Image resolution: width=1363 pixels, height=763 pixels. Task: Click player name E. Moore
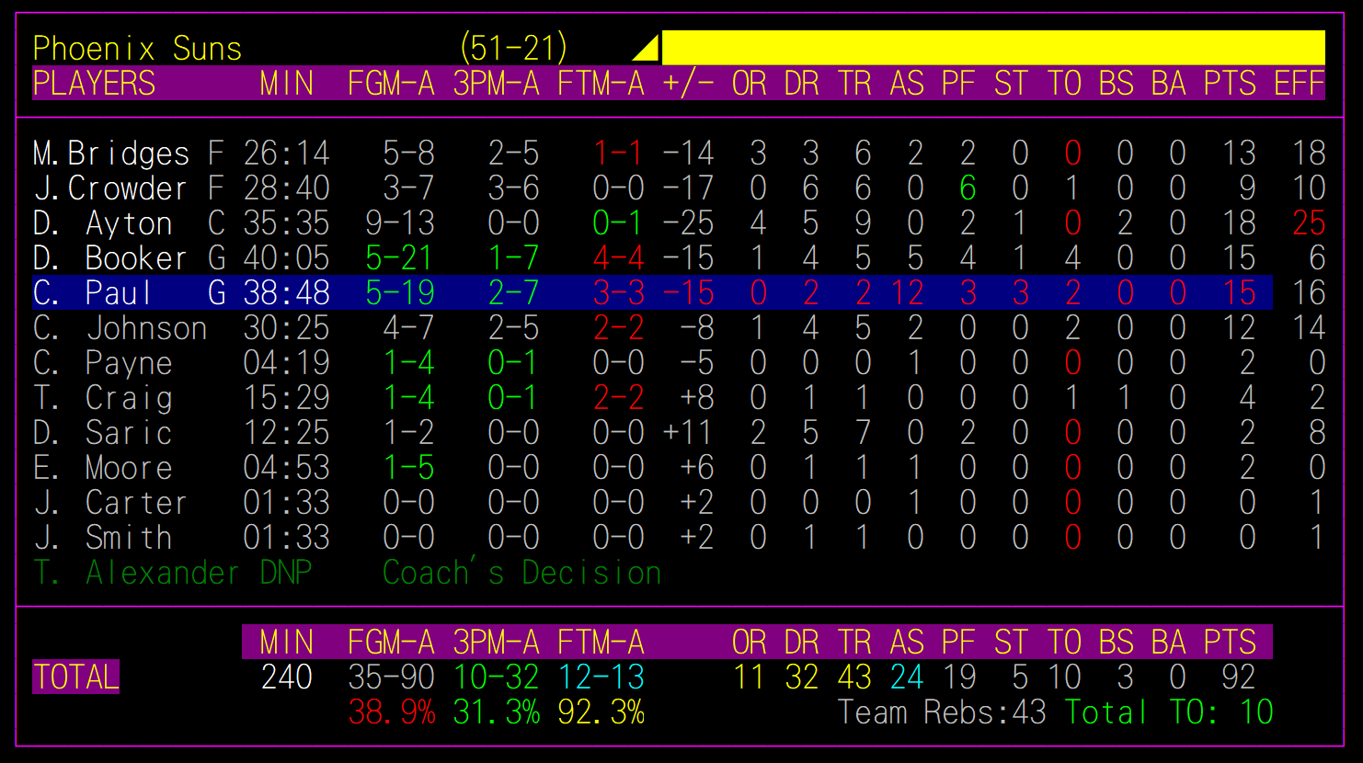tap(103, 468)
